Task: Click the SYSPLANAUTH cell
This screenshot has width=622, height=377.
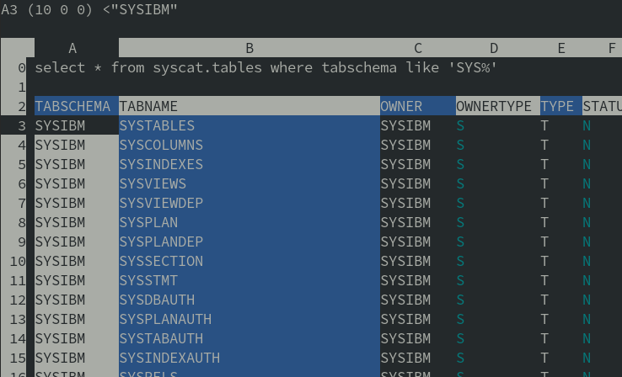Action: point(165,319)
